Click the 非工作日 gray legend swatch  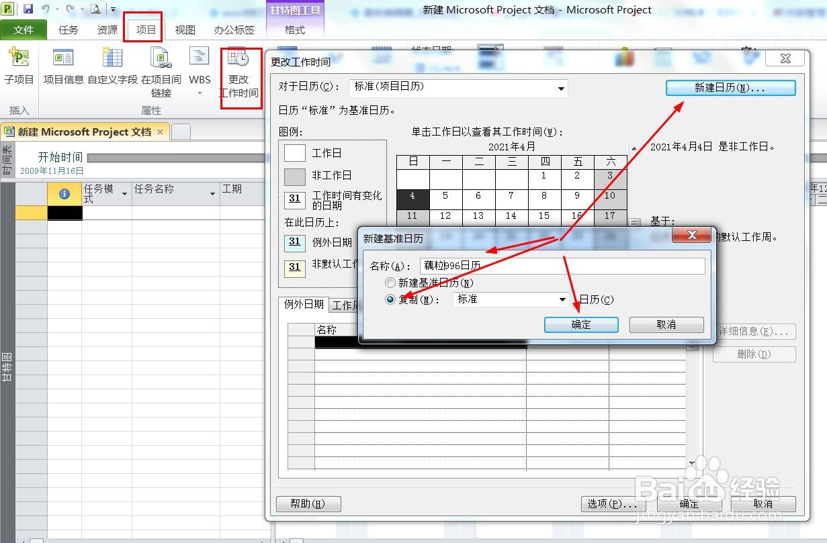tap(295, 177)
